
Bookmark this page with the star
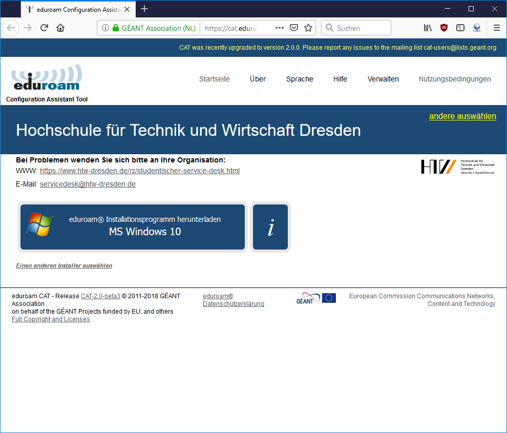click(x=308, y=28)
